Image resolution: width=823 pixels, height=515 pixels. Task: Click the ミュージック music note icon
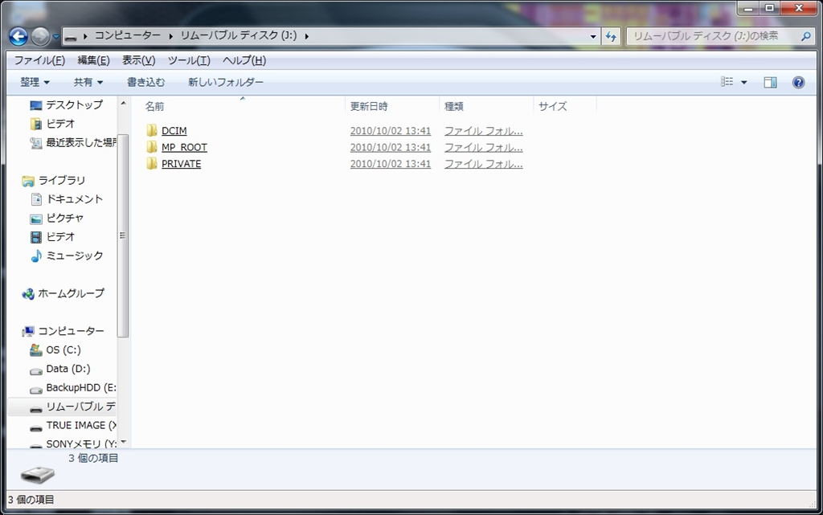[35, 256]
